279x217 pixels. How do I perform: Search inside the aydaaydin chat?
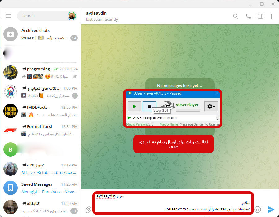(236, 16)
